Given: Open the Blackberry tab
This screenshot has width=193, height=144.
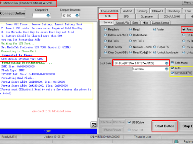Looking at the screenshot, I should click(173, 11).
